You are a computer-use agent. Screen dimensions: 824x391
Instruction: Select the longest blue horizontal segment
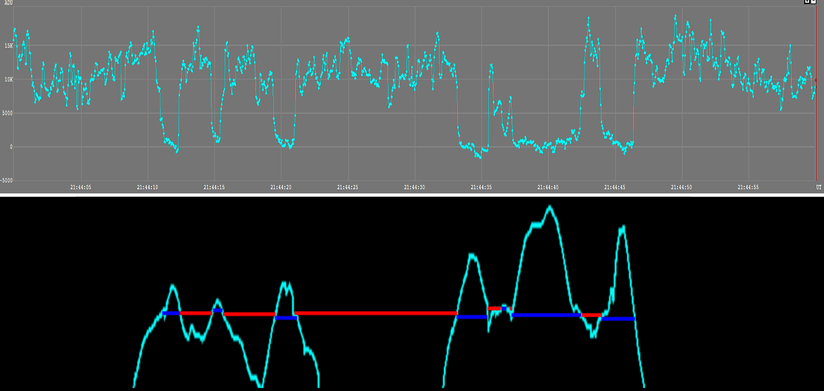(546, 315)
